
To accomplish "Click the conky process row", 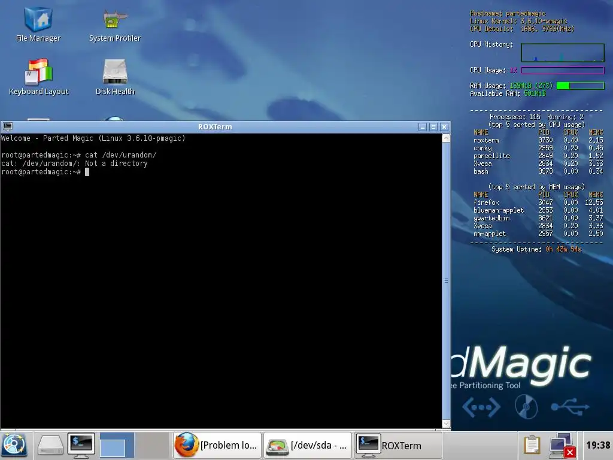I will pos(538,148).
